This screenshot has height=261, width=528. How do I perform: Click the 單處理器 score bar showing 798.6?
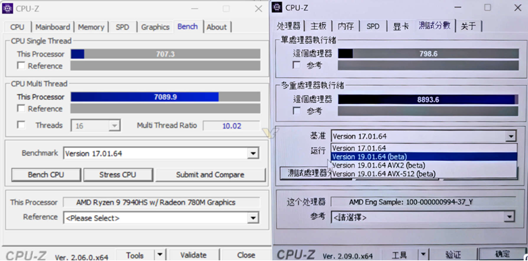point(428,54)
